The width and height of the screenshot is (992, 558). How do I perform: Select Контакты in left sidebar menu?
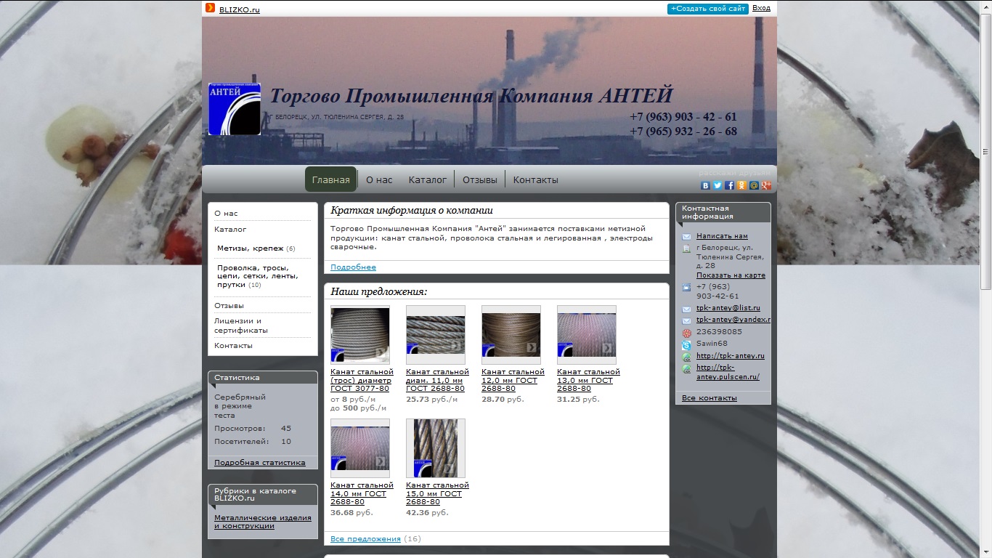point(233,346)
